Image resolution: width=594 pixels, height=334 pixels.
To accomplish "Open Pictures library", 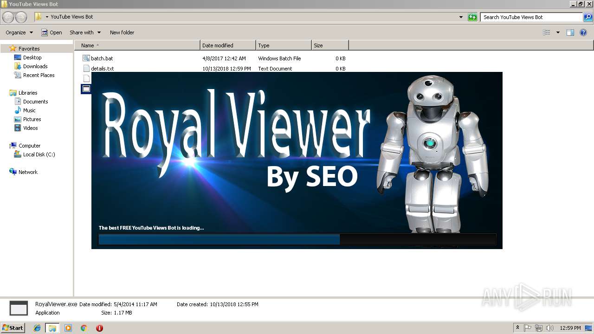I will (x=32, y=119).
